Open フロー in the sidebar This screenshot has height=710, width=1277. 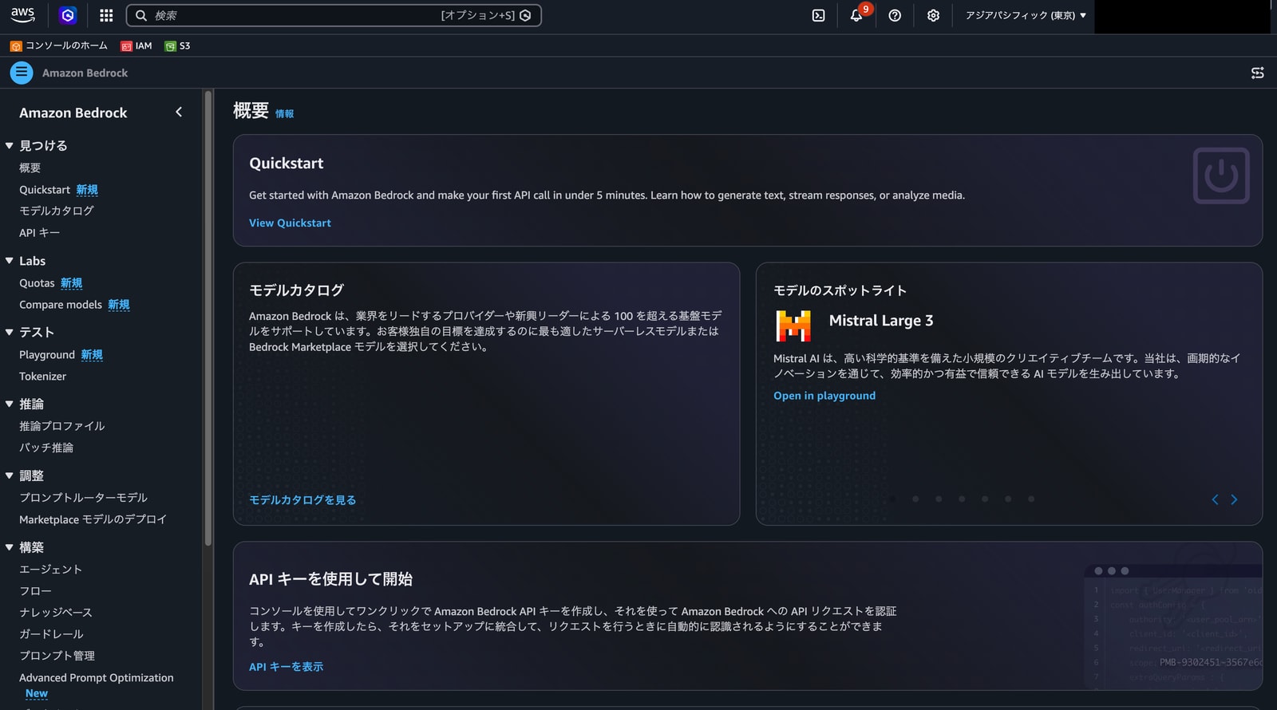35,591
